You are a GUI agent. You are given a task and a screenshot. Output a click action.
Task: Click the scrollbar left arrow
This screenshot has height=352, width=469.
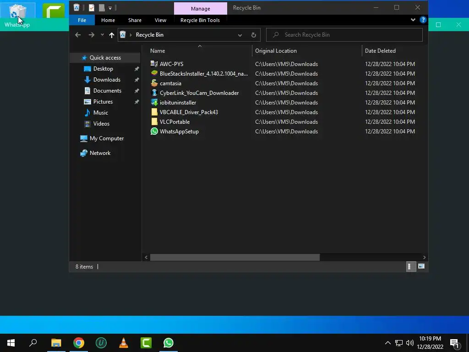tap(146, 257)
